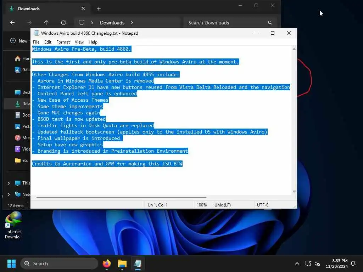Open the New dropdown in File Explorer
The height and width of the screenshot is (272, 363).
[20, 41]
